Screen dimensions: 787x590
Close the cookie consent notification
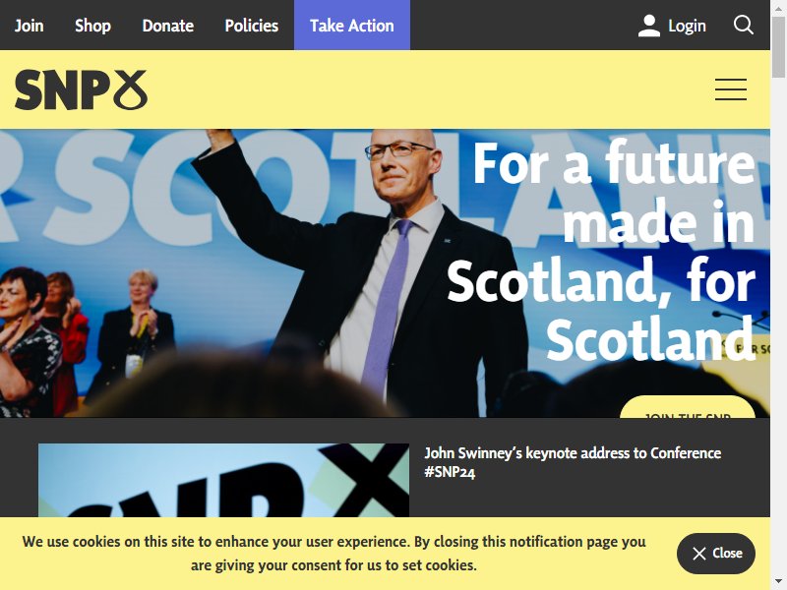click(x=716, y=554)
